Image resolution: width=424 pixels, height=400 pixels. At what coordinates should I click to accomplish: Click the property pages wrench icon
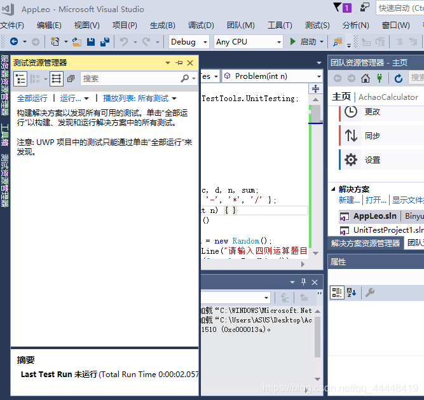click(x=370, y=293)
